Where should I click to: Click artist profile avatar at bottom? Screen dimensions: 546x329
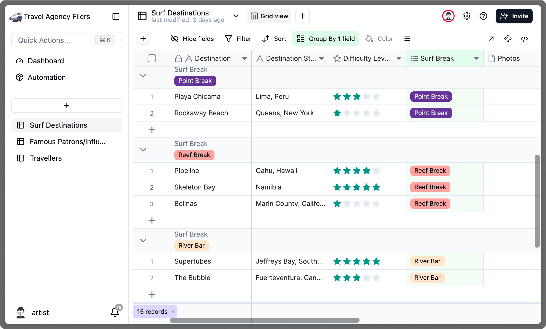pyautogui.click(x=21, y=312)
